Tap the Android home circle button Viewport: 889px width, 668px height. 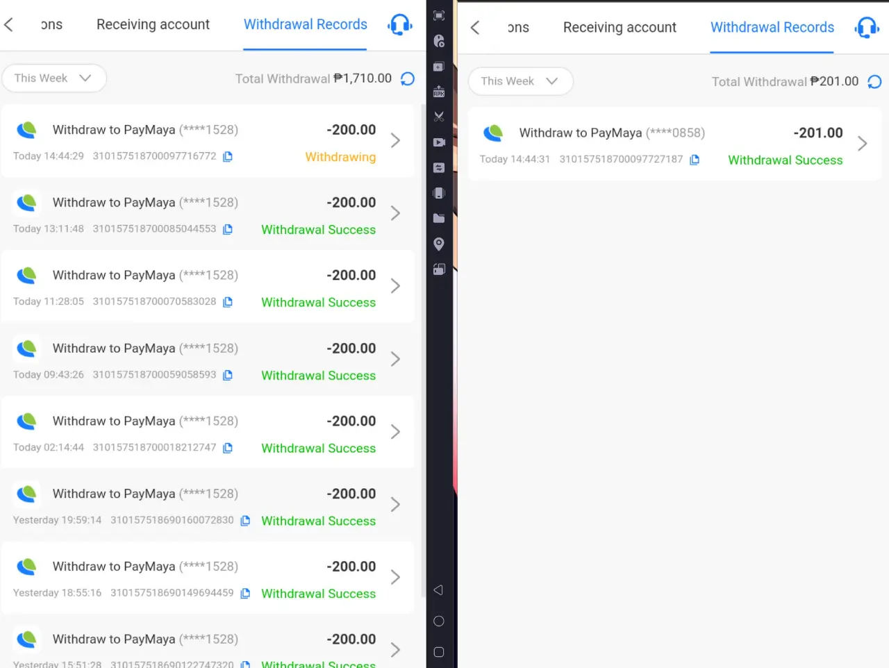[x=439, y=621]
